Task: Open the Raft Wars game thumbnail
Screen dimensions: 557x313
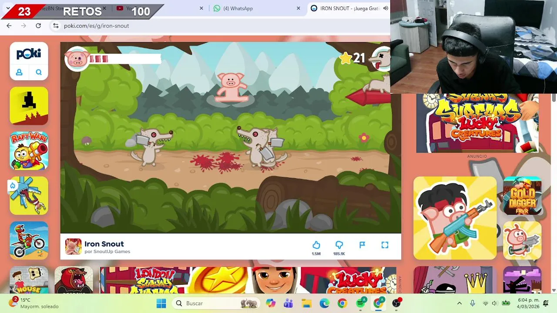Action: coord(29,151)
